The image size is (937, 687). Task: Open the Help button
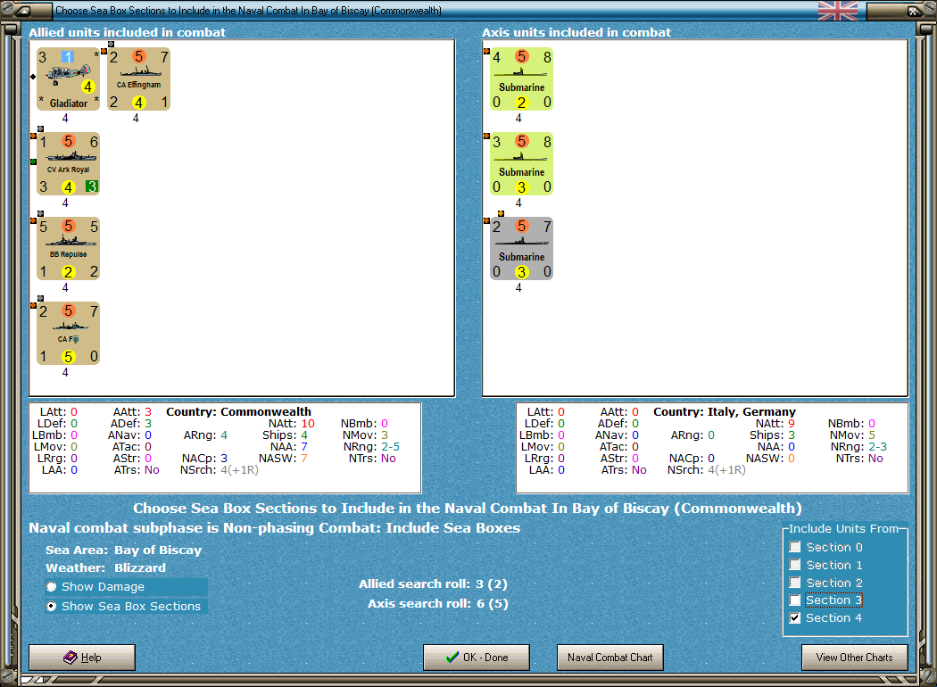82,658
